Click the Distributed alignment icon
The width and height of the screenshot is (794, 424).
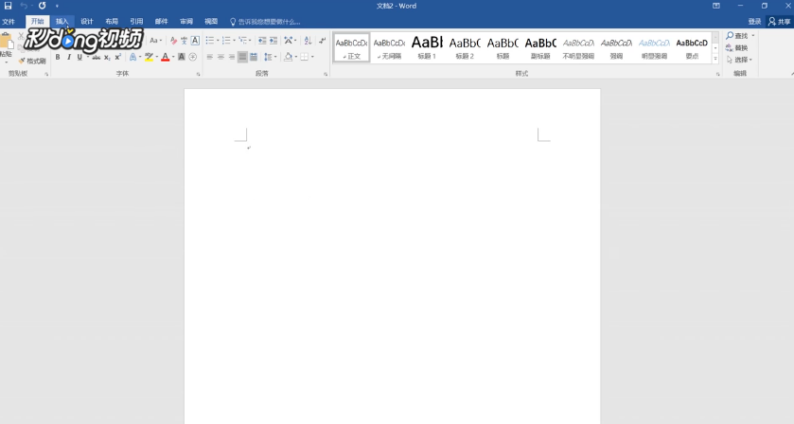point(254,57)
